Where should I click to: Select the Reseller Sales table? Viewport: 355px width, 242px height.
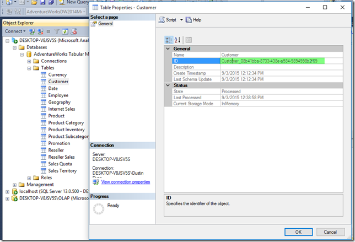[61, 157]
